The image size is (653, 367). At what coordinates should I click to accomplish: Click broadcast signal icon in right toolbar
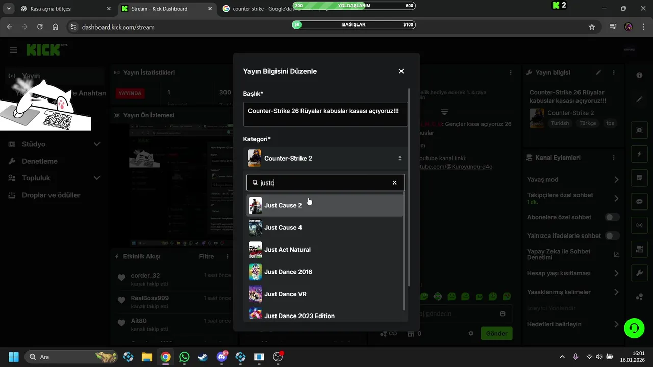[x=639, y=225]
